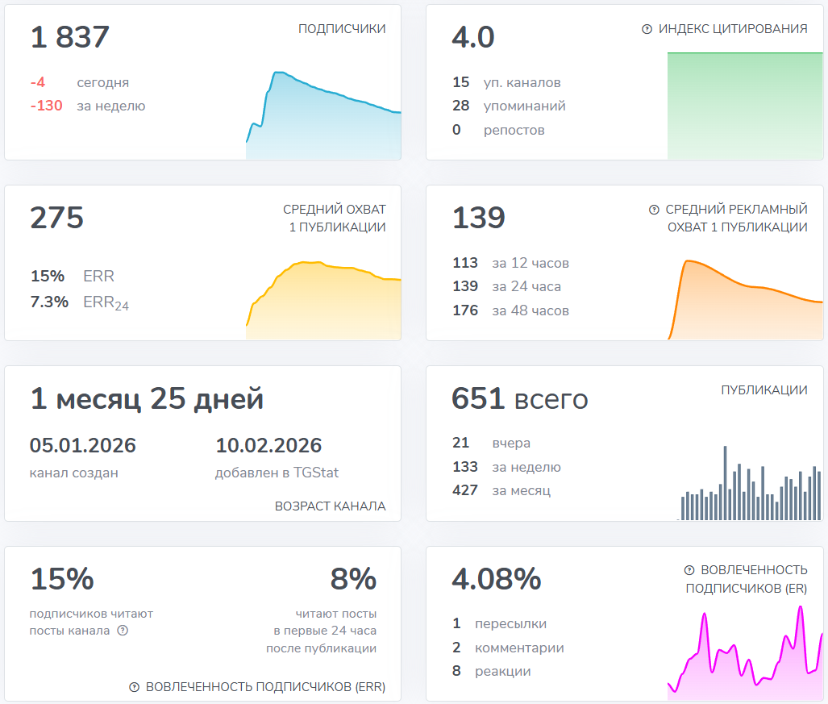The image size is (828, 704).
Task: Open the СРЕДНИЙ ОХВАТ 1 ПУБЛИКАЦИИ heading
Action: tap(334, 219)
